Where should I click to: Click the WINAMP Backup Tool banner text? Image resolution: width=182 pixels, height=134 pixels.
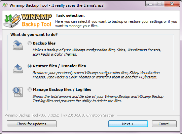tap(36, 20)
